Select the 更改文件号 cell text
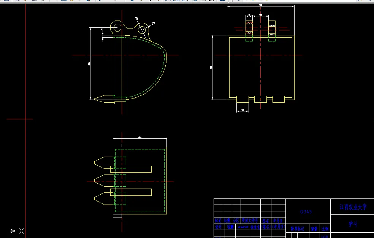 pyautogui.click(x=250, y=221)
